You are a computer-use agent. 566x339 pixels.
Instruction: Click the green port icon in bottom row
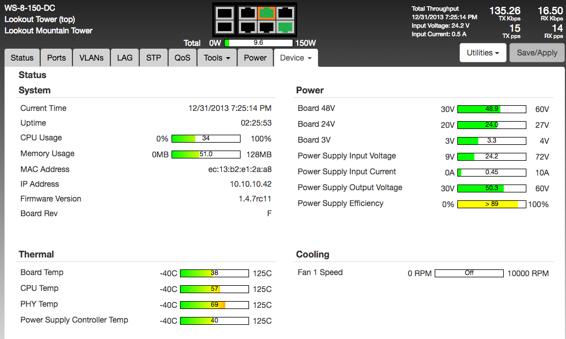point(285,27)
